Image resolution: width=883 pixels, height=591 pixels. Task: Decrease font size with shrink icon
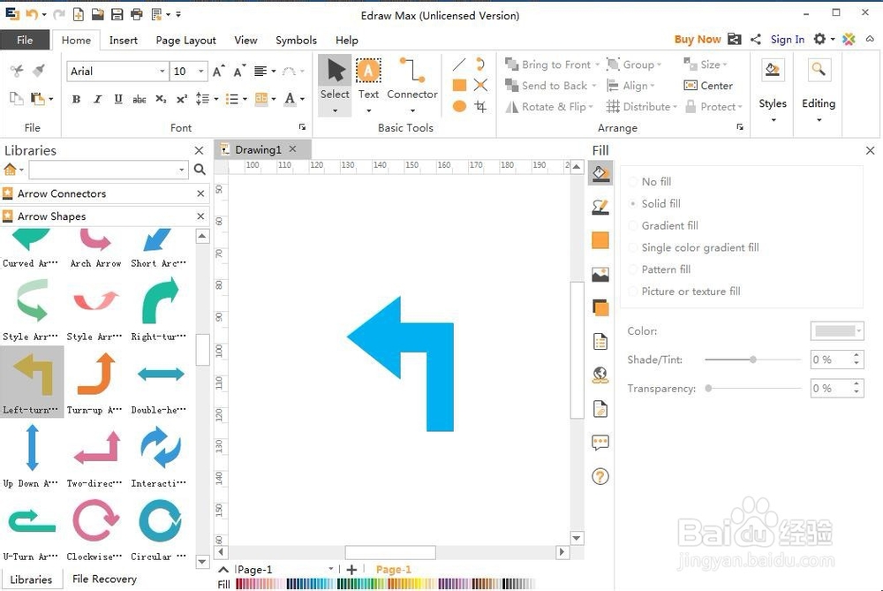239,71
